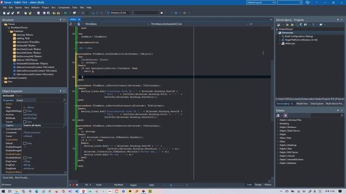Click the pin icon of Structure panel
The height and width of the screenshot is (194, 346).
(x=61, y=20)
